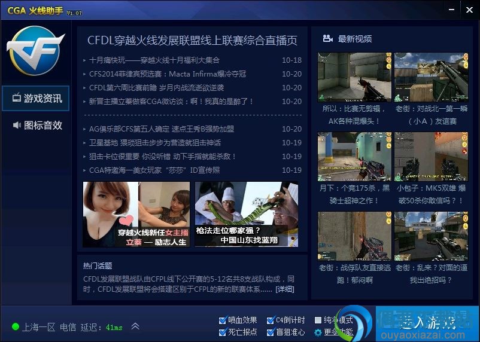Open video thumbnail 小包子：MK5双雄
This screenshot has width=480, height=342.
(x=432, y=157)
